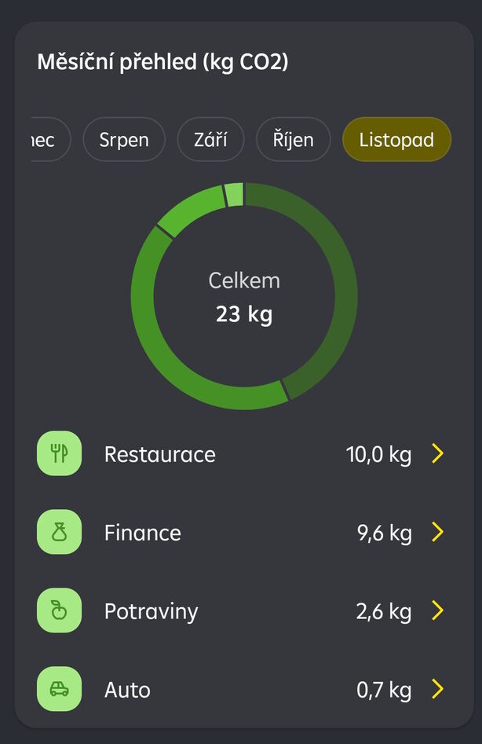
Task: Click the Restaurace category label
Action: 159,454
